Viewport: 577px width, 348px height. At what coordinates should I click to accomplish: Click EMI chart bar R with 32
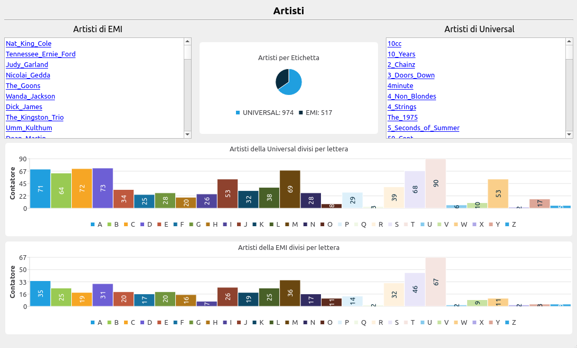pyautogui.click(x=394, y=295)
